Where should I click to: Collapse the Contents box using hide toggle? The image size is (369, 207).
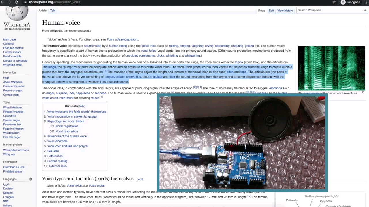[x=82, y=106]
